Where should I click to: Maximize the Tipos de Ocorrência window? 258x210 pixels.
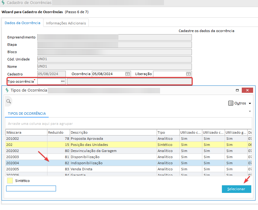pos(237,90)
